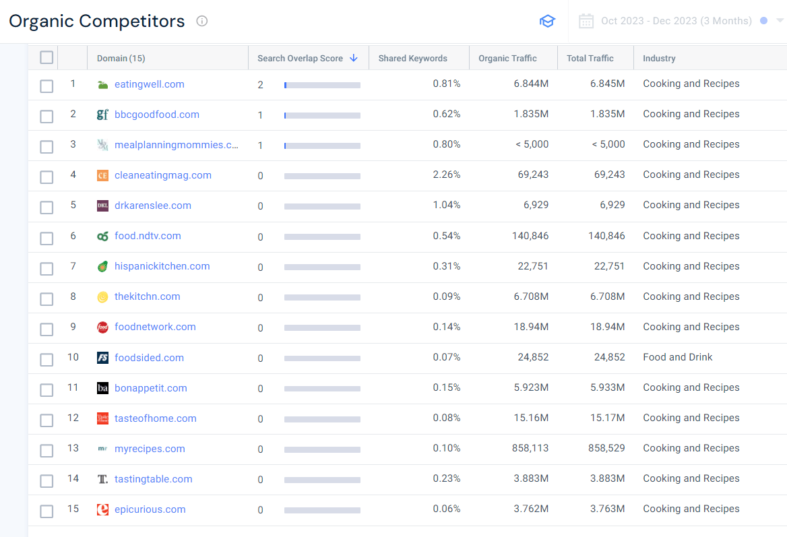The image size is (787, 537).
Task: Sort by Shared Keywords column
Action: pos(412,58)
